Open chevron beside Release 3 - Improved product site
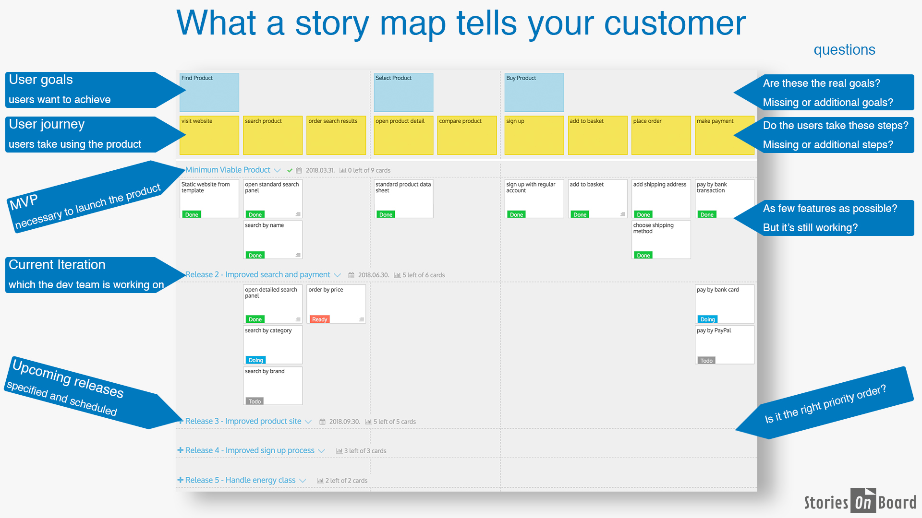The height and width of the screenshot is (518, 922). 308,422
